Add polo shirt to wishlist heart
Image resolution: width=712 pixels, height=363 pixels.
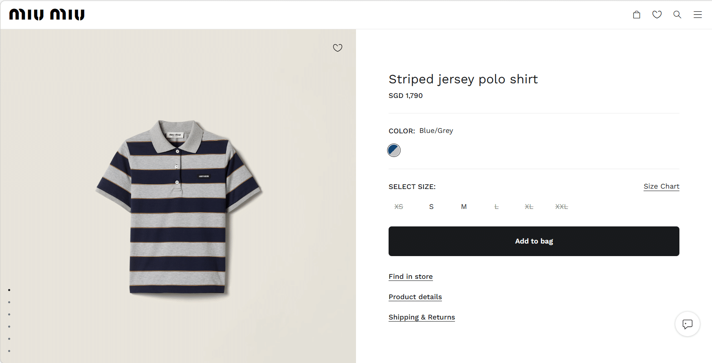tap(338, 48)
